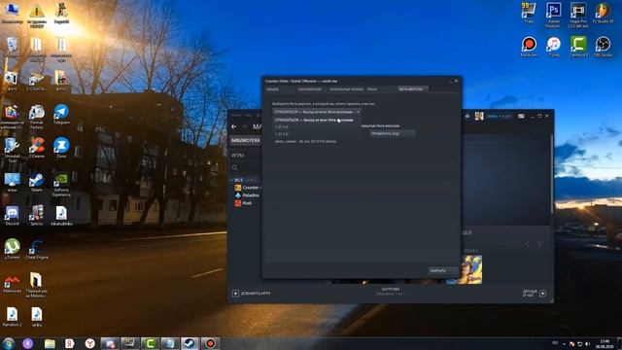Open the iTunes desktop shortcut
The width and height of the screenshot is (622, 350).
coord(553,47)
